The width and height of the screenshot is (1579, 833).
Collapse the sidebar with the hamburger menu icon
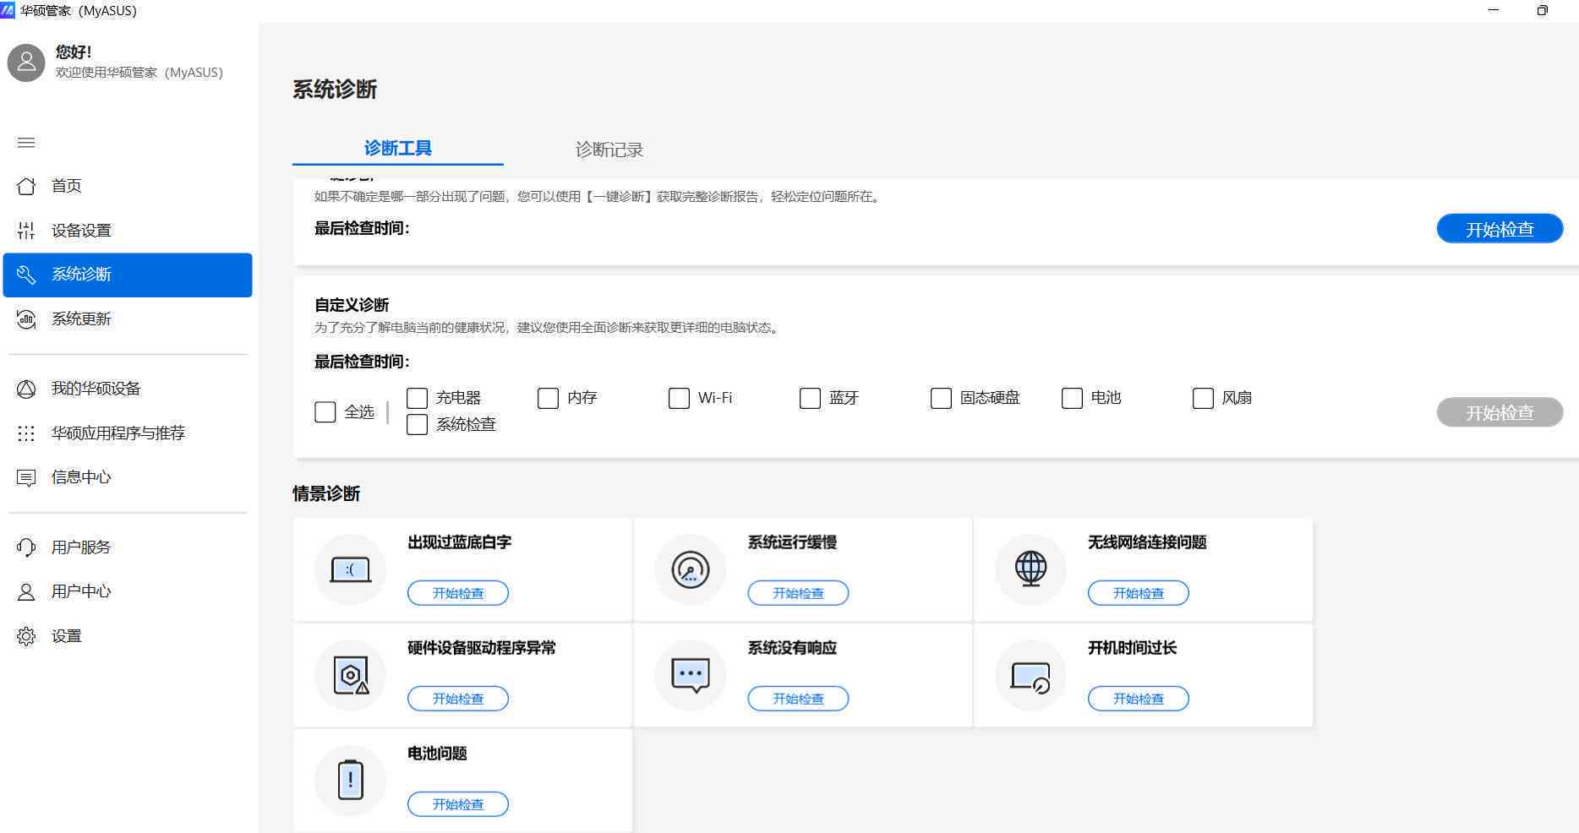[26, 142]
